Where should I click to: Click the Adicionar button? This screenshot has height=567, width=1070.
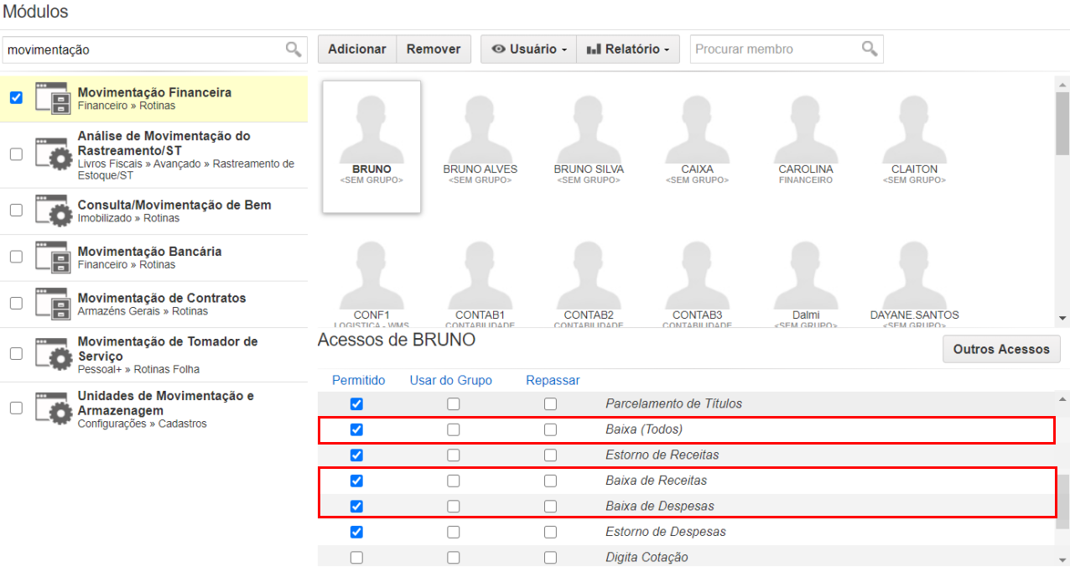356,49
